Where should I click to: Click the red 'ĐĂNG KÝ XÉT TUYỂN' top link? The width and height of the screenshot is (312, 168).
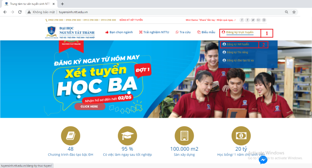point(131,20)
